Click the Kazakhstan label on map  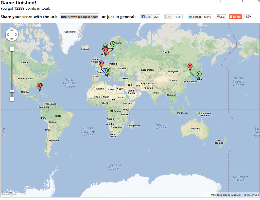coord(147,70)
